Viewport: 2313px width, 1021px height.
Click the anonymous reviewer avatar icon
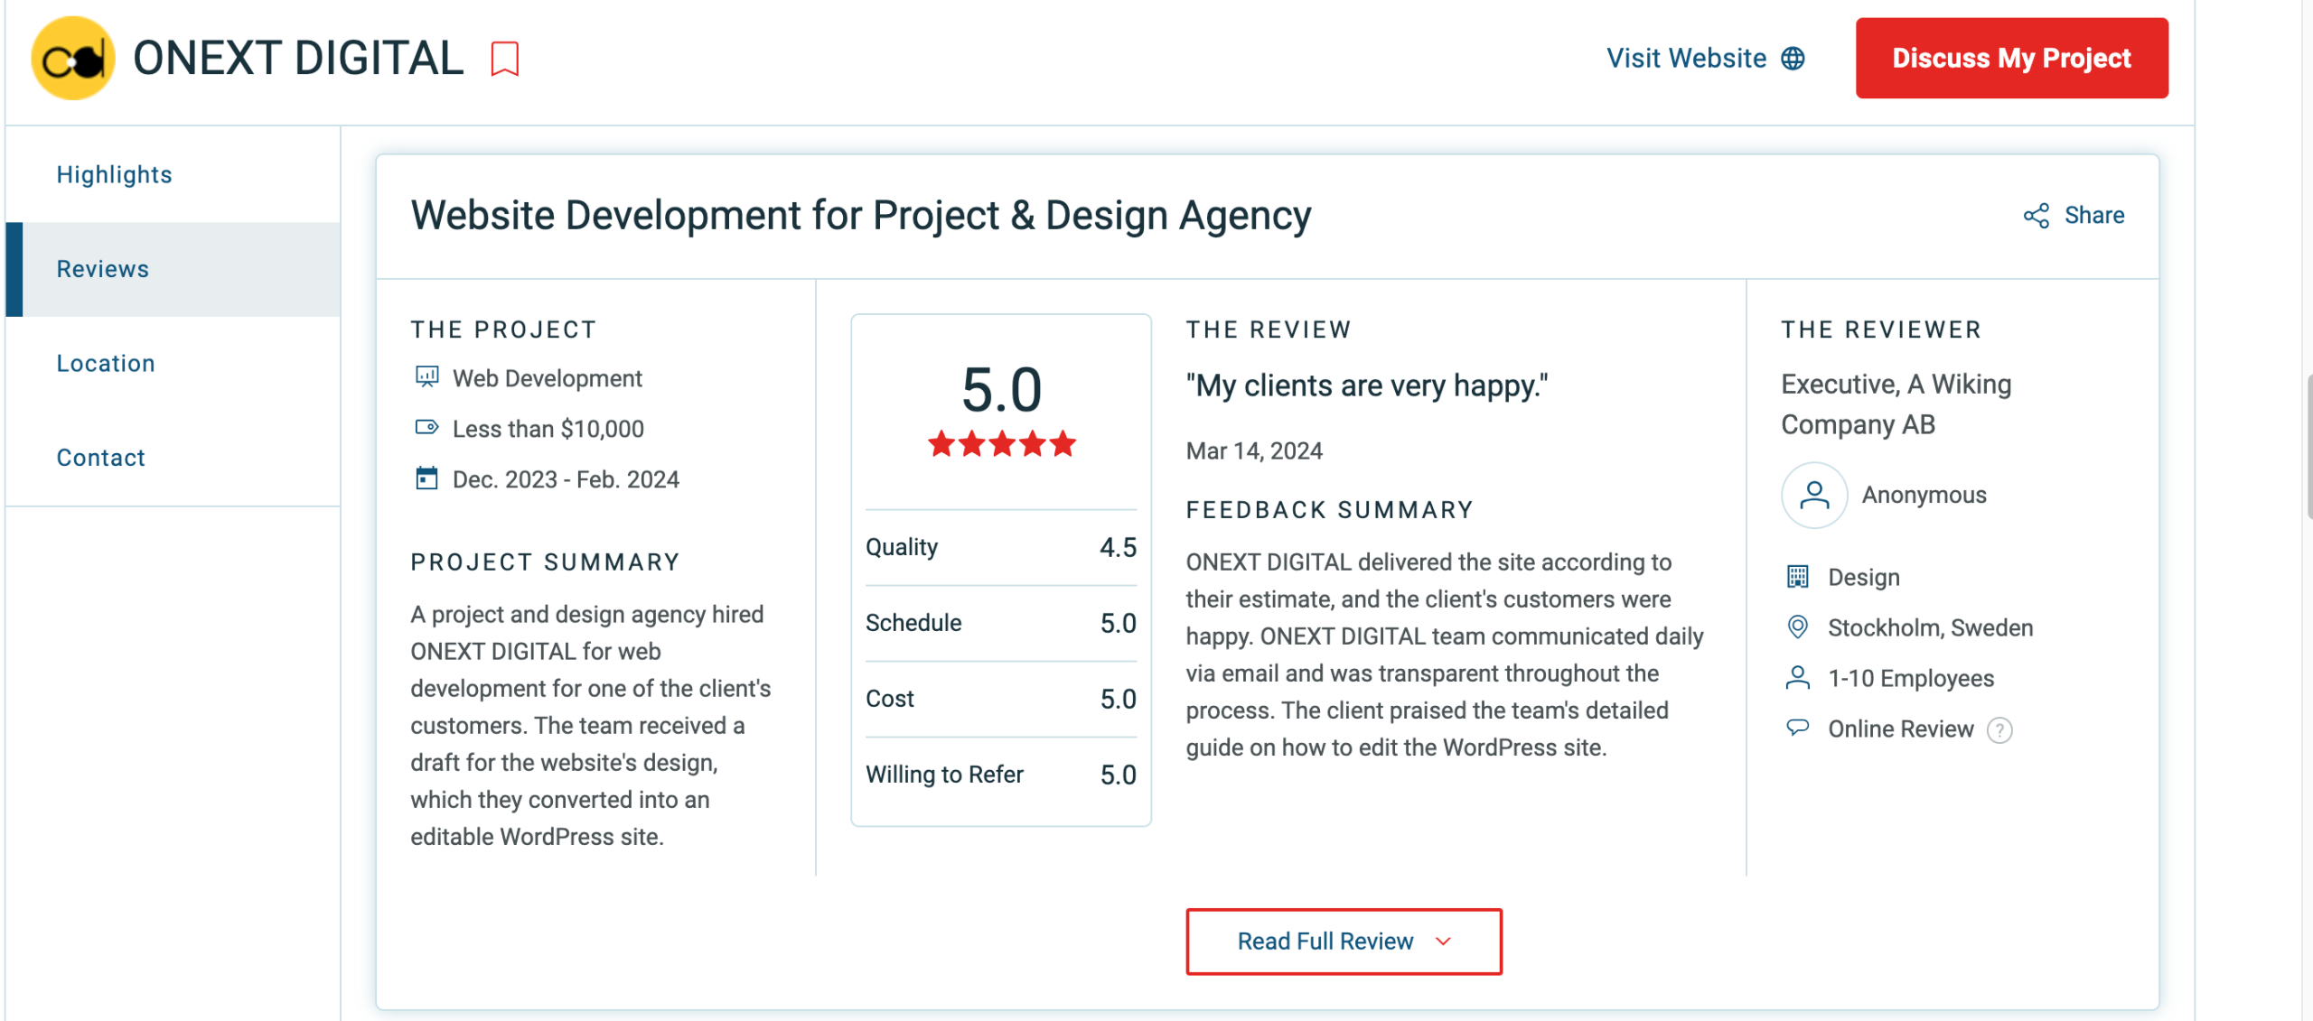1813,495
